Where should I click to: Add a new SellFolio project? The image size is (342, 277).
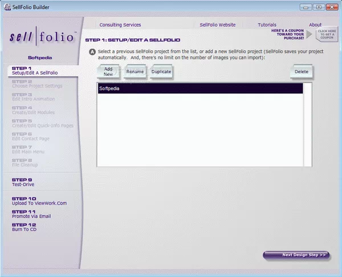tap(108, 72)
